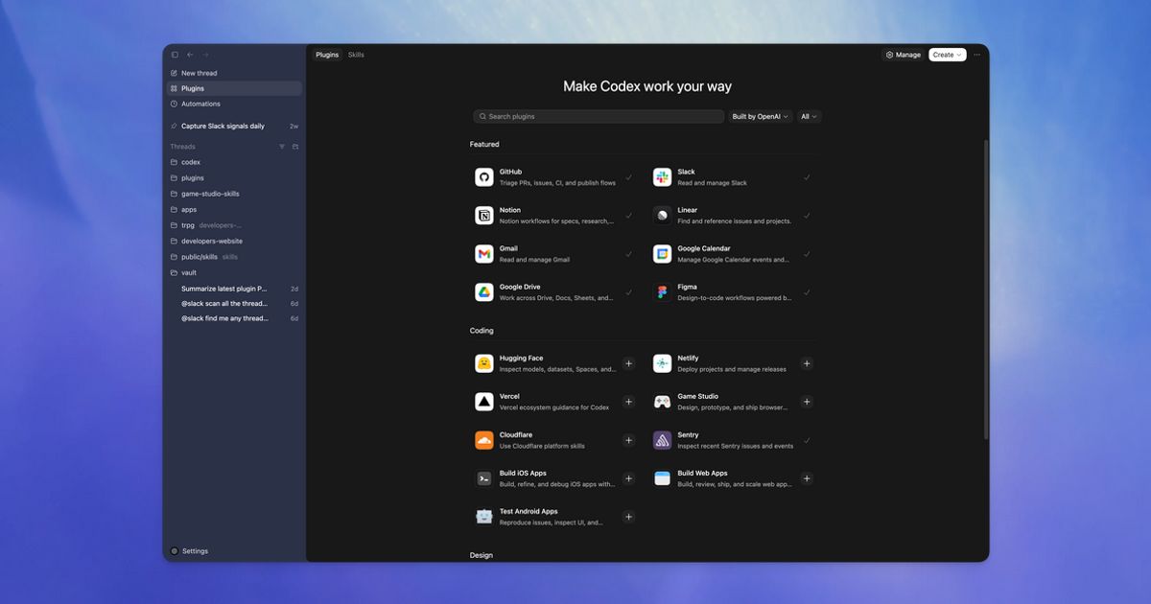Click the Notion plugin icon

(x=484, y=216)
